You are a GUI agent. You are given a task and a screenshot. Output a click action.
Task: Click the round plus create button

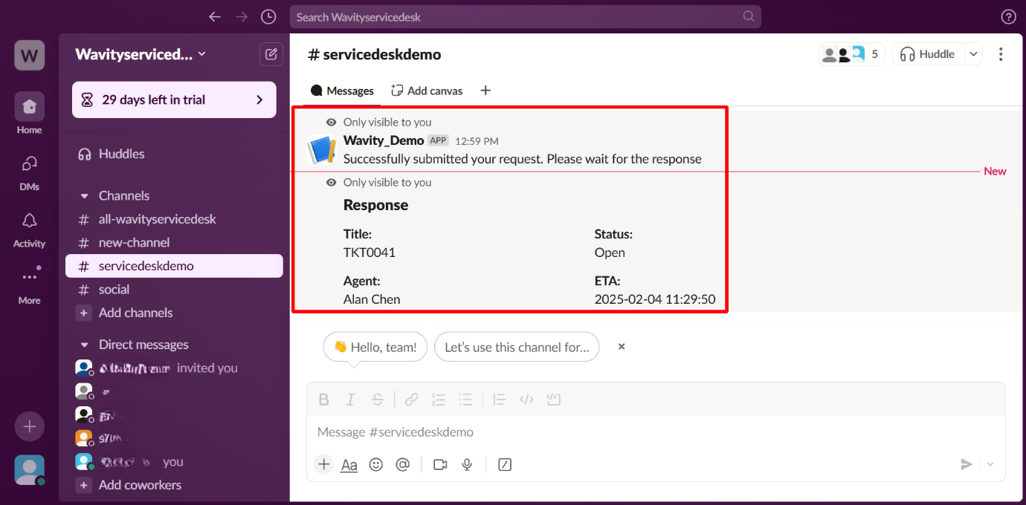[x=29, y=426]
